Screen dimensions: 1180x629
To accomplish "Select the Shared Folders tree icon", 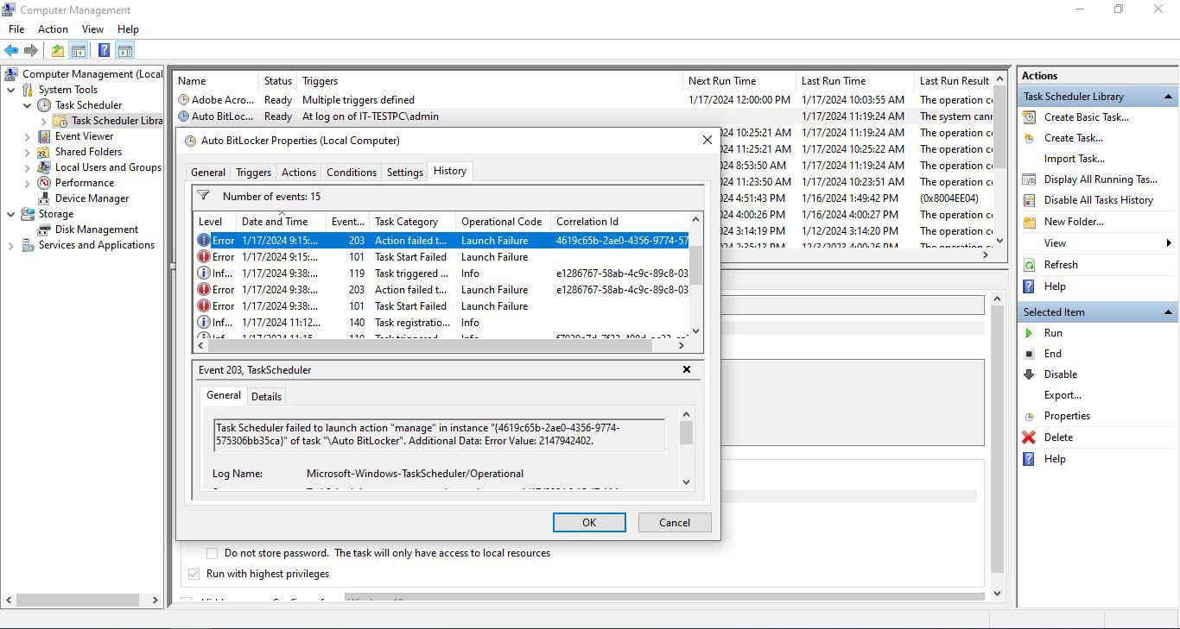I will point(44,152).
